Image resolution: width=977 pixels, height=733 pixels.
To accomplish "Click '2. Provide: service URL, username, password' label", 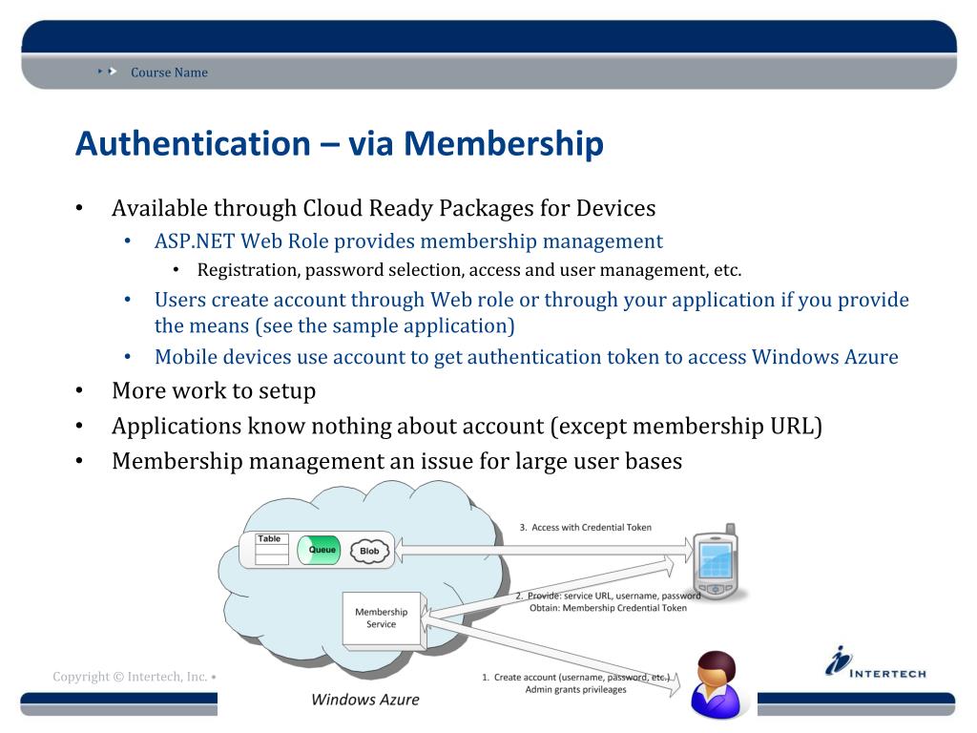I will (608, 596).
